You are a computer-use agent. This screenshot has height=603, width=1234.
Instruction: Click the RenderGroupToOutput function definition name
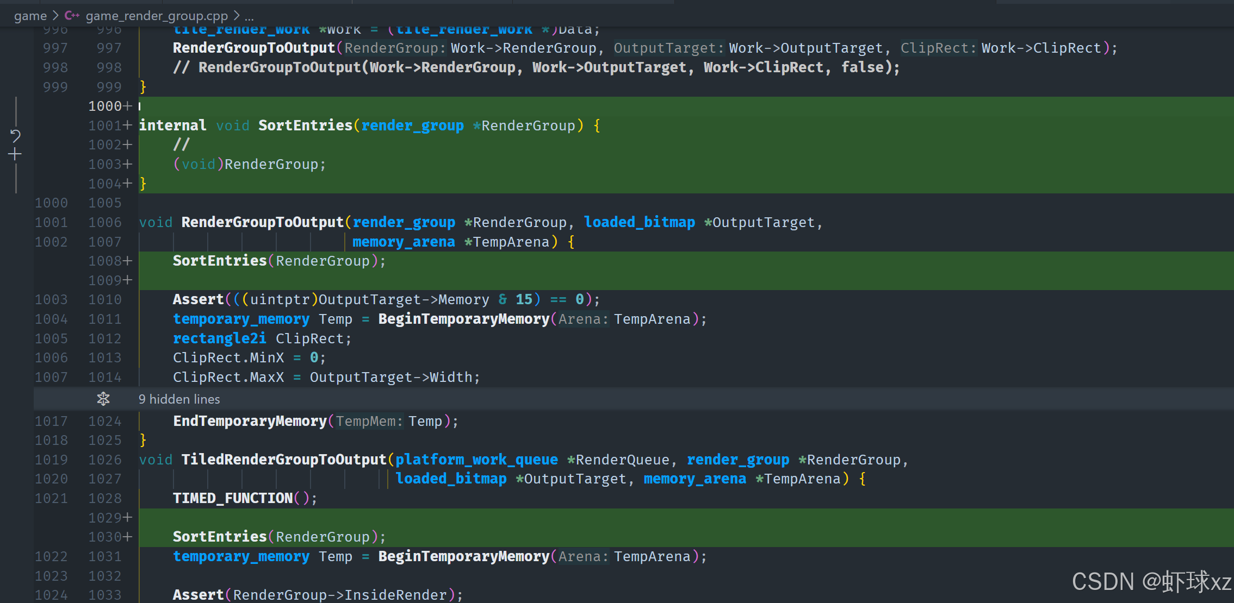262,222
